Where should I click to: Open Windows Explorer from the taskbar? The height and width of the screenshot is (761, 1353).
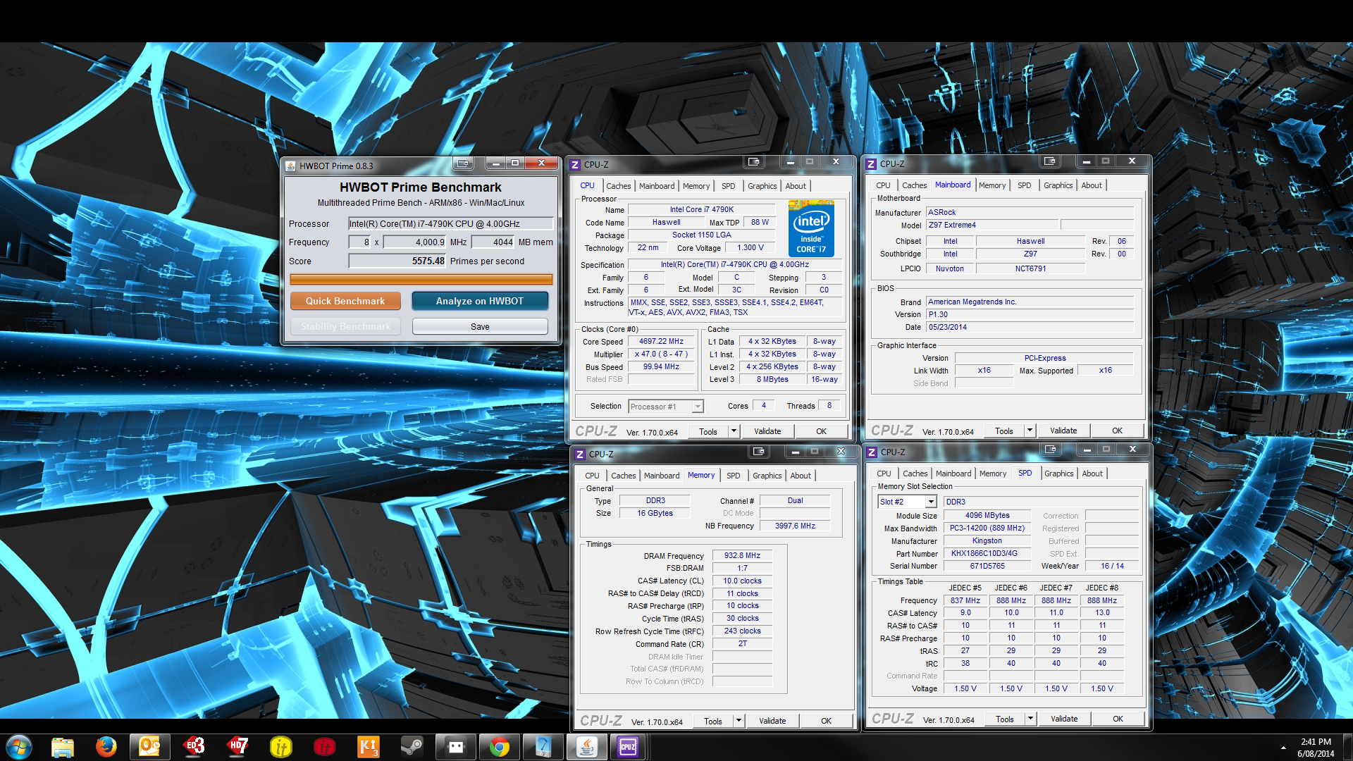[x=63, y=746]
